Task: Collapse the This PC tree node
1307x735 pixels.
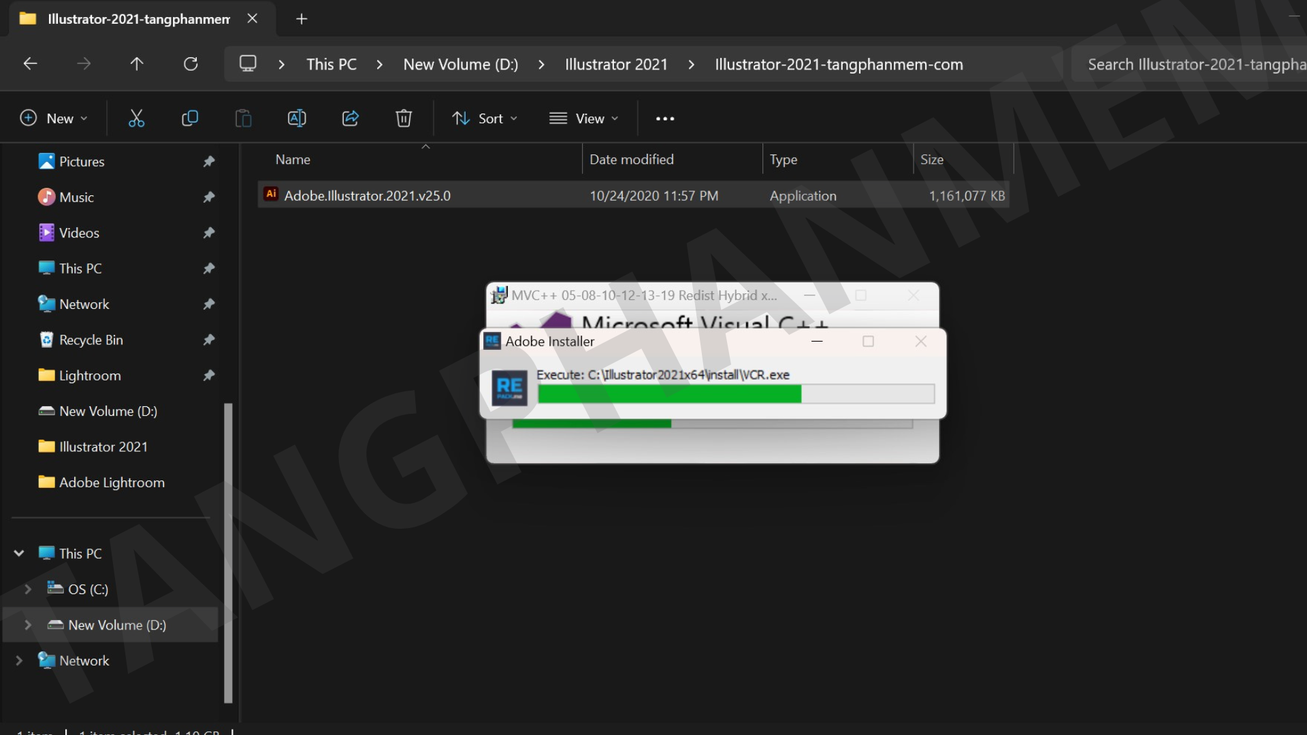Action: click(19, 553)
